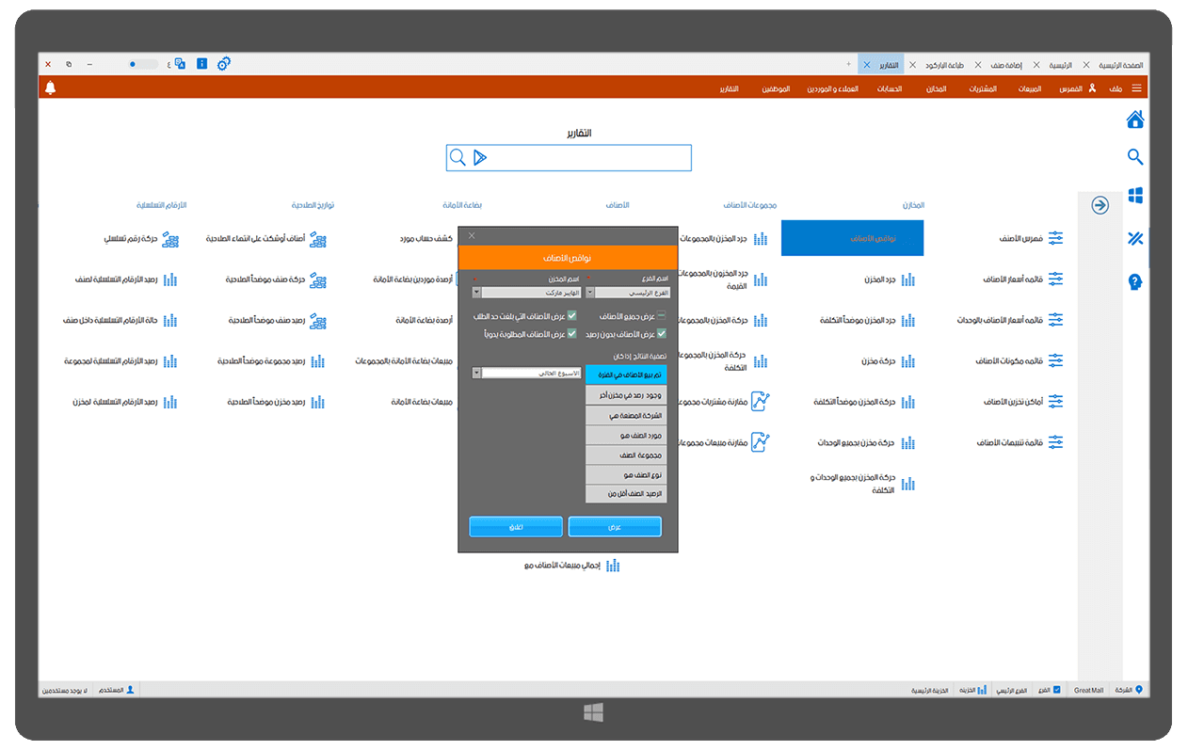Image resolution: width=1188 pixels, height=750 pixels.
Task: Toggle the 'عرض جميع الأصناف' checkbox
Action: tap(662, 316)
